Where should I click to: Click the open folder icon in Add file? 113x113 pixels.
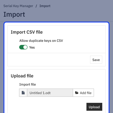point(77,93)
